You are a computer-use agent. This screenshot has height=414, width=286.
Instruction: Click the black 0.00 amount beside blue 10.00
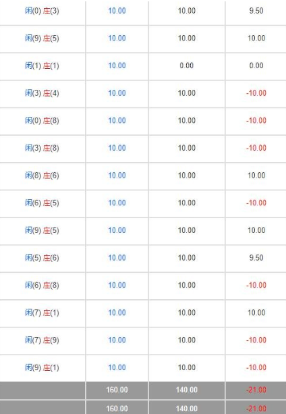[187, 66]
